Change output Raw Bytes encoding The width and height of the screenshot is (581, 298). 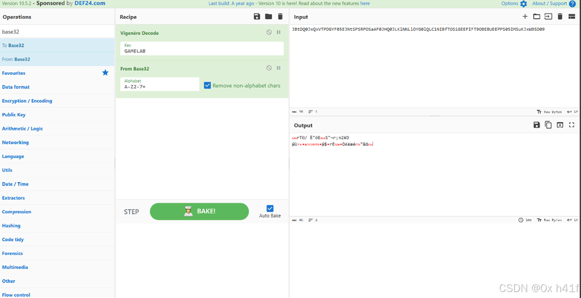pos(549,220)
